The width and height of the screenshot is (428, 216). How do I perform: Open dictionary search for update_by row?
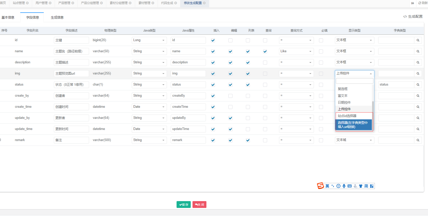click(418, 118)
